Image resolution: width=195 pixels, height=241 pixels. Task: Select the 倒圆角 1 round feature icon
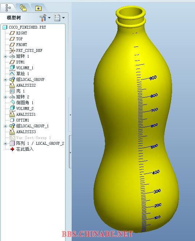(12, 103)
